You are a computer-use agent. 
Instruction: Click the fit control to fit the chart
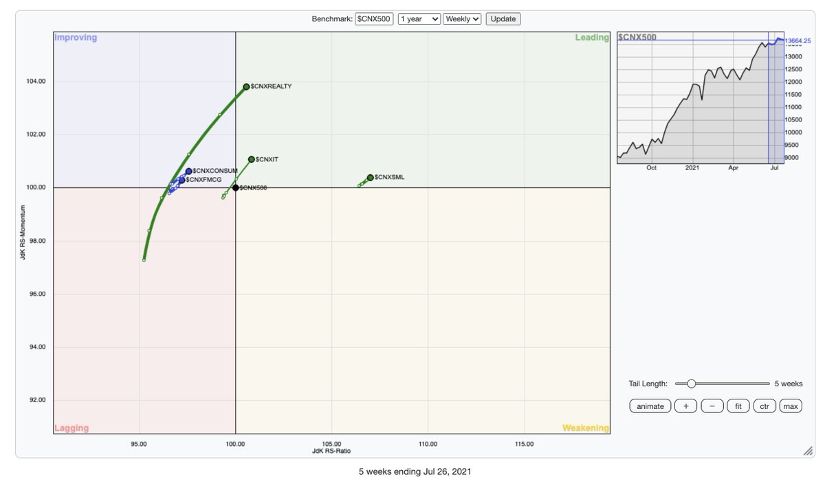tap(737, 406)
